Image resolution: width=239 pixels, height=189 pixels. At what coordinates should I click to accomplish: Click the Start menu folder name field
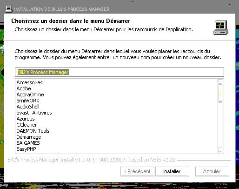point(119,72)
